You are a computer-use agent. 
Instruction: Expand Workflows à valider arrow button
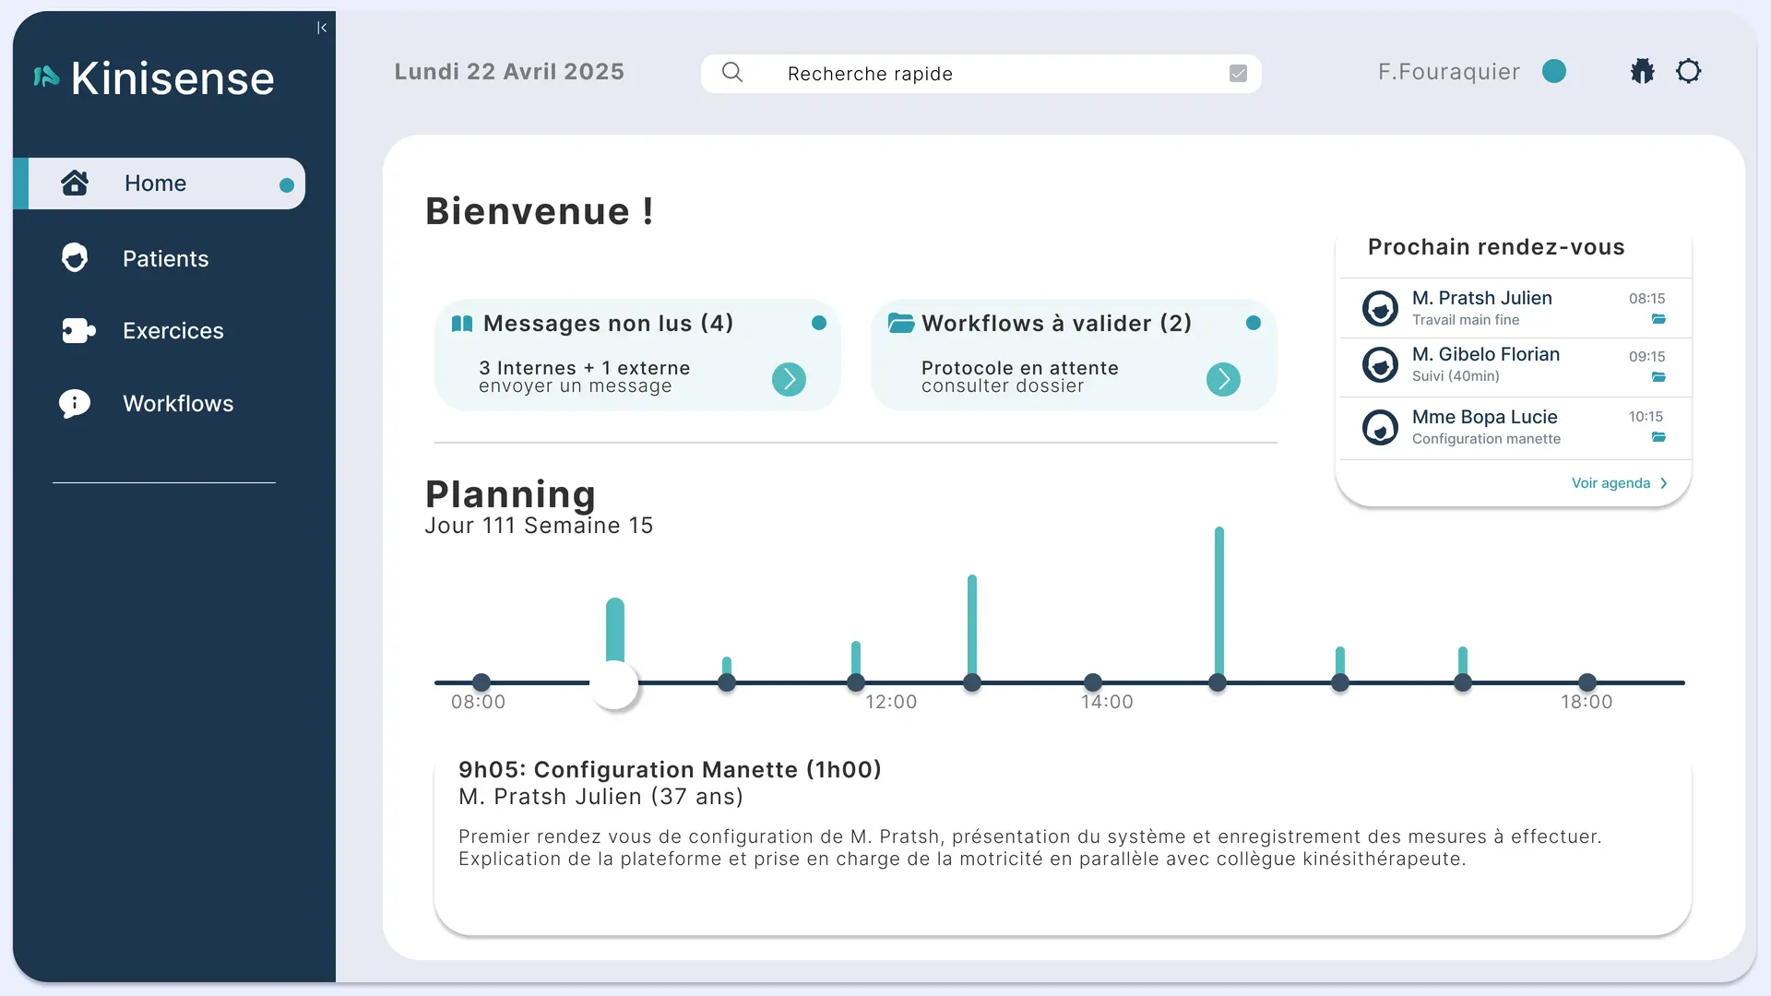click(x=1223, y=379)
